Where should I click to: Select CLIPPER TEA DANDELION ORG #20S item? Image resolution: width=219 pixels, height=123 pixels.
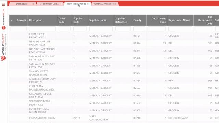point(42,88)
